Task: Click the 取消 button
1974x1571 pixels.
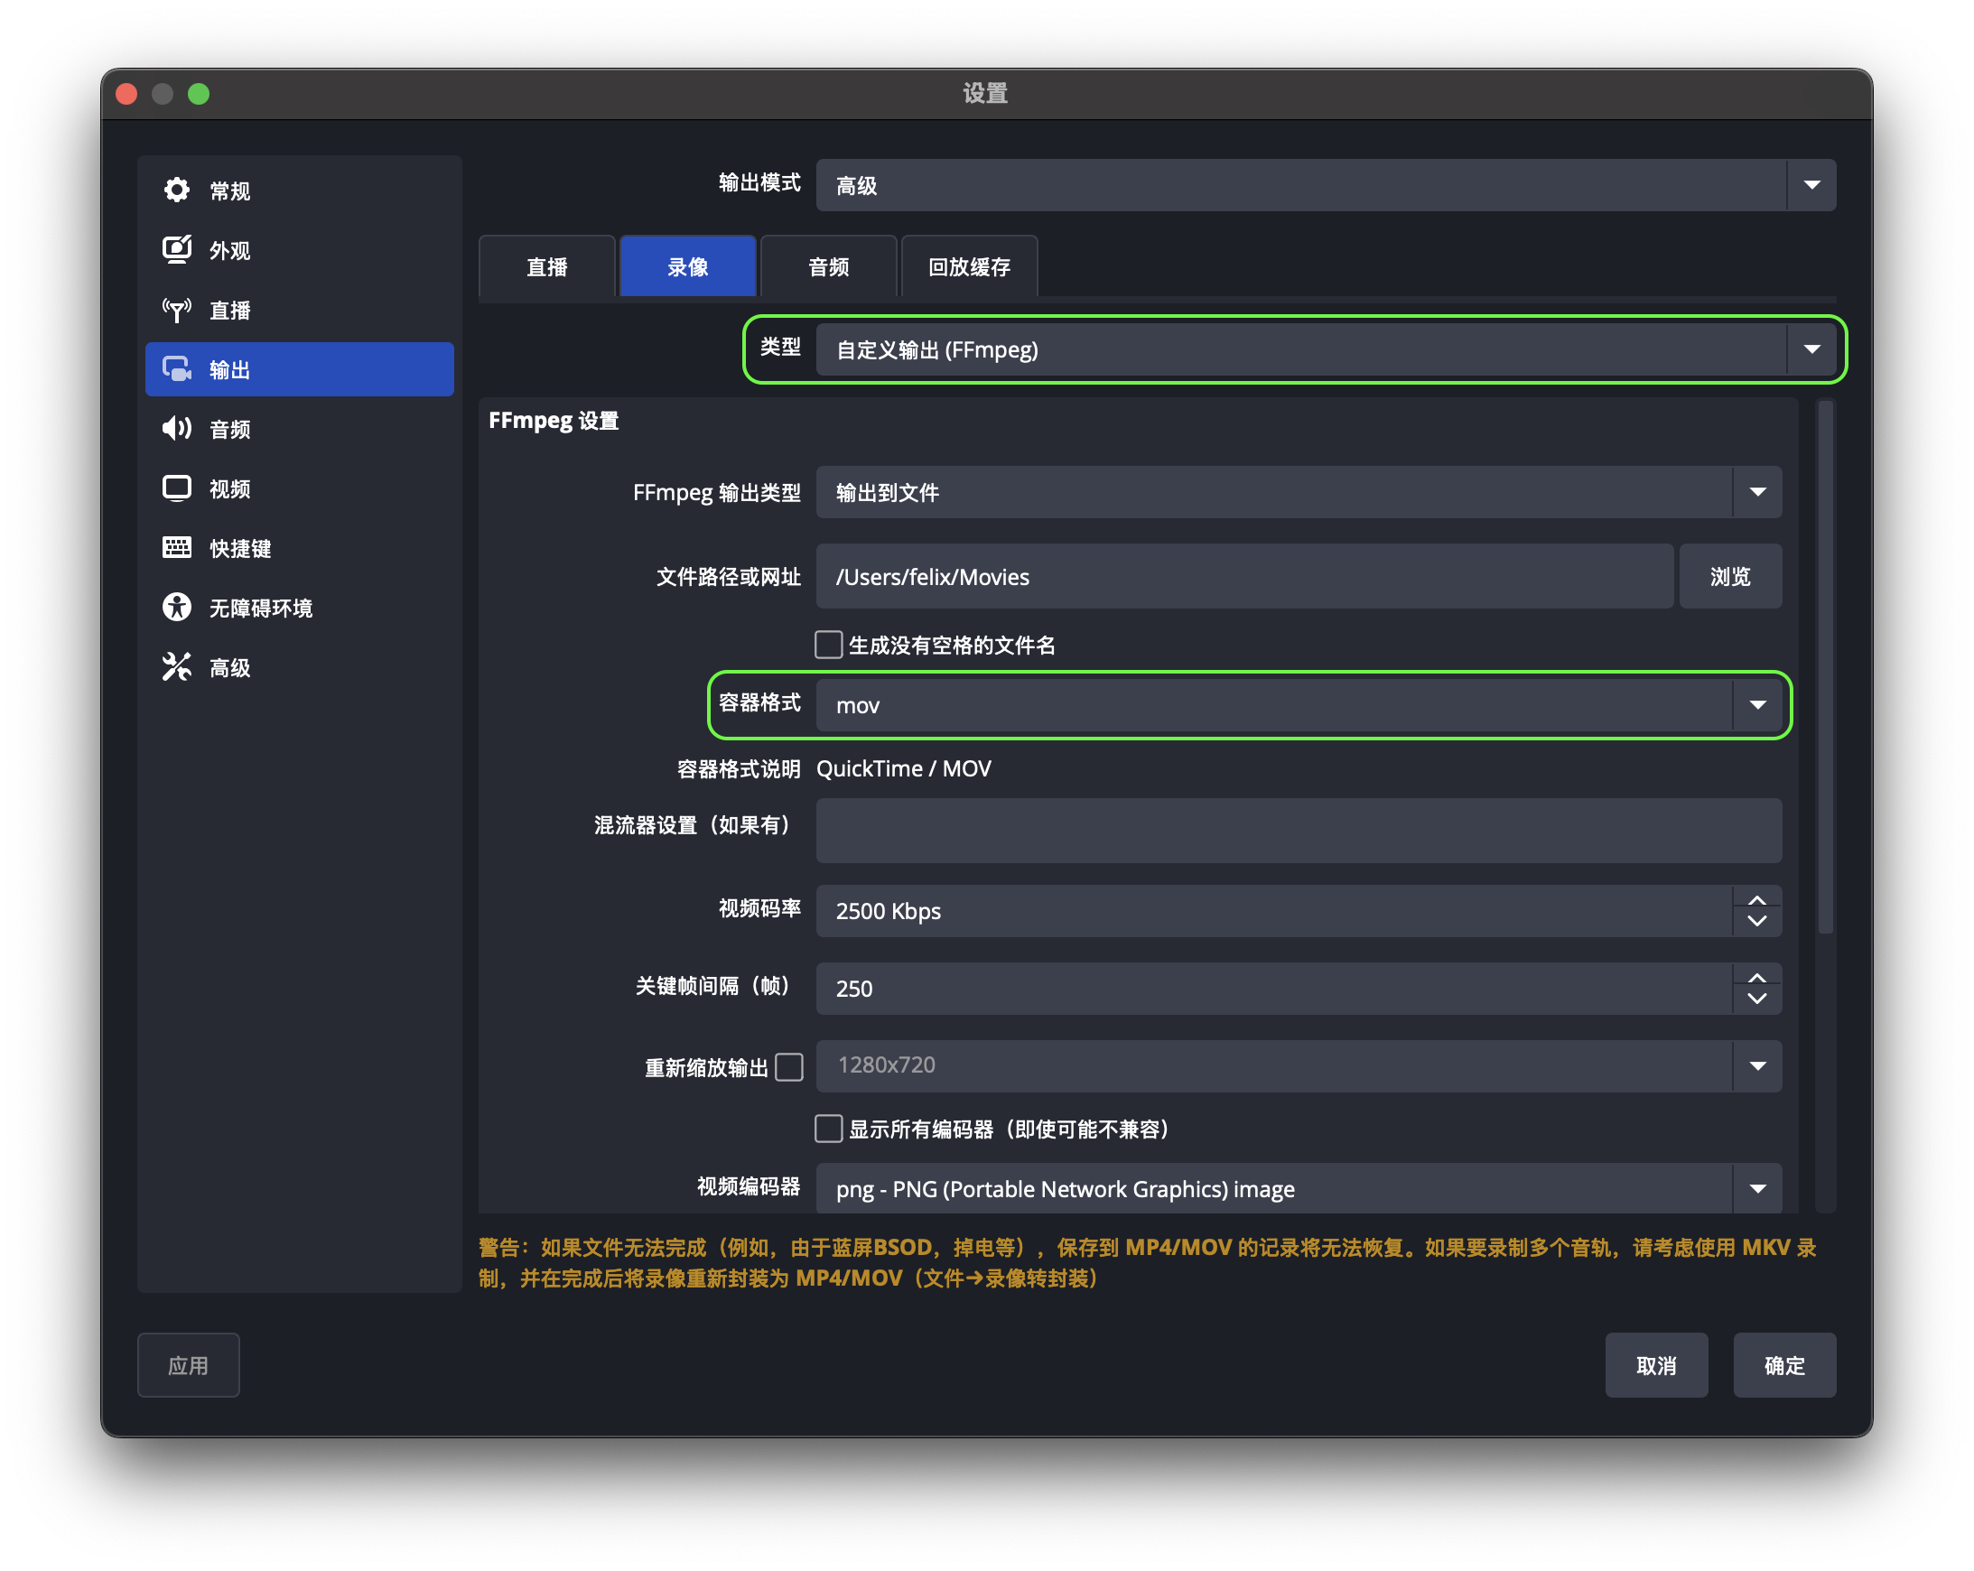Action: click(1656, 1365)
